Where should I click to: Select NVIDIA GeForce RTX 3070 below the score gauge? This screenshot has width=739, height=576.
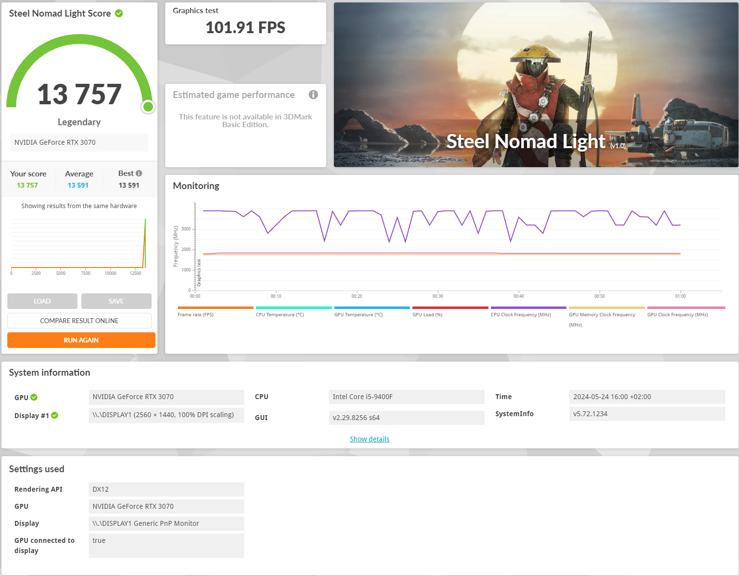tap(79, 142)
